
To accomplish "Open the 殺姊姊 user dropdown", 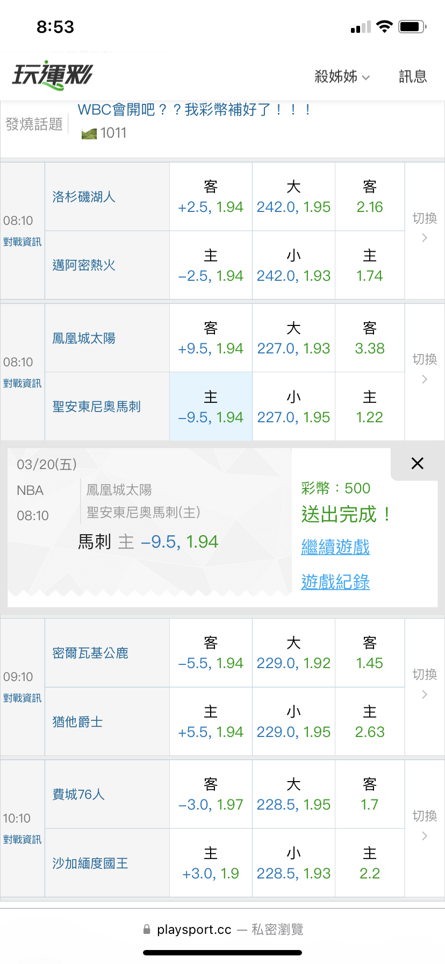I will point(342,77).
